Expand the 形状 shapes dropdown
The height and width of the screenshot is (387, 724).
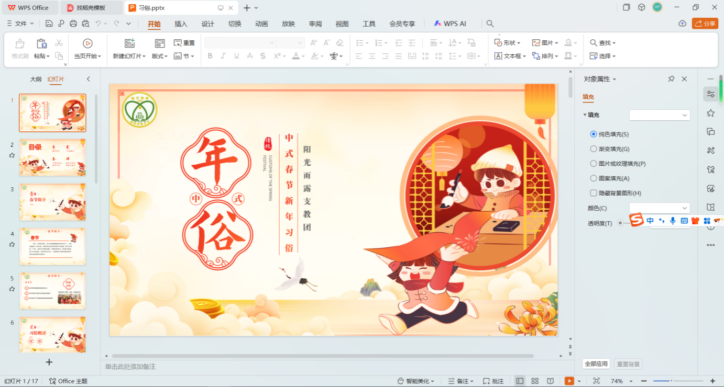coord(508,43)
